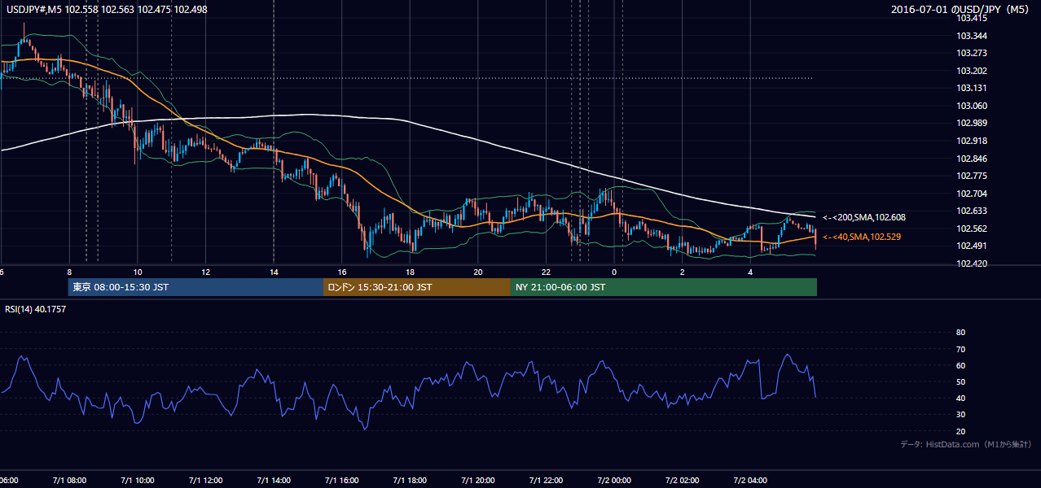Image resolution: width=1041 pixels, height=488 pixels.
Task: Click RSI scale value 80
Action: coord(960,333)
